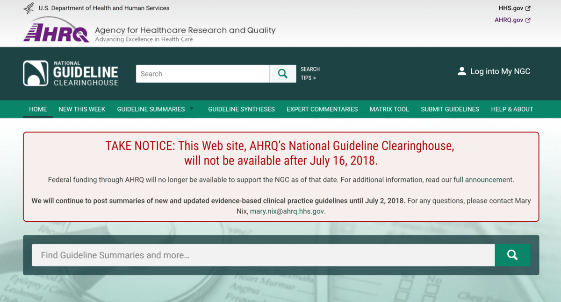The height and width of the screenshot is (302, 561).
Task: Click external link icon next to AHRQ.gov
Action: (x=528, y=20)
